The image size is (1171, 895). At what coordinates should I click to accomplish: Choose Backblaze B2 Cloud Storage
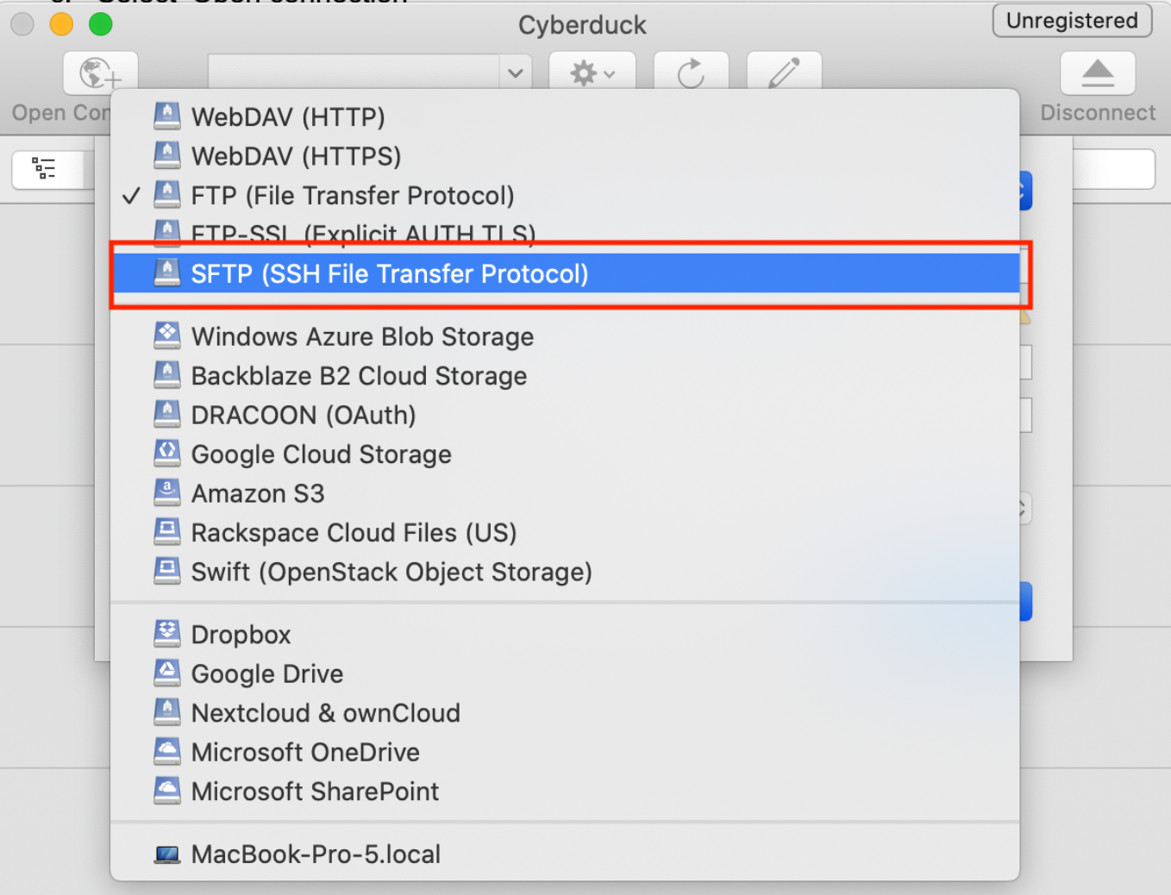coord(359,376)
